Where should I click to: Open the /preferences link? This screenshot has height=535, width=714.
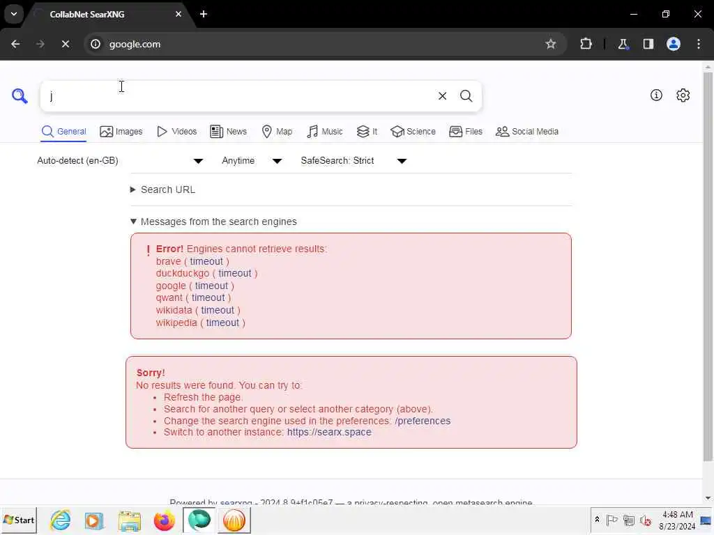click(423, 421)
